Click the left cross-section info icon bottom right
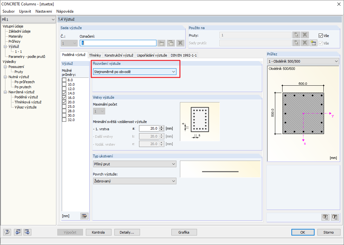This screenshot has height=245, width=344. click(325, 217)
